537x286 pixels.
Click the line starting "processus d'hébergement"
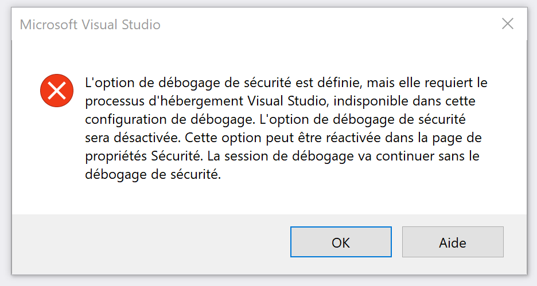(x=281, y=101)
